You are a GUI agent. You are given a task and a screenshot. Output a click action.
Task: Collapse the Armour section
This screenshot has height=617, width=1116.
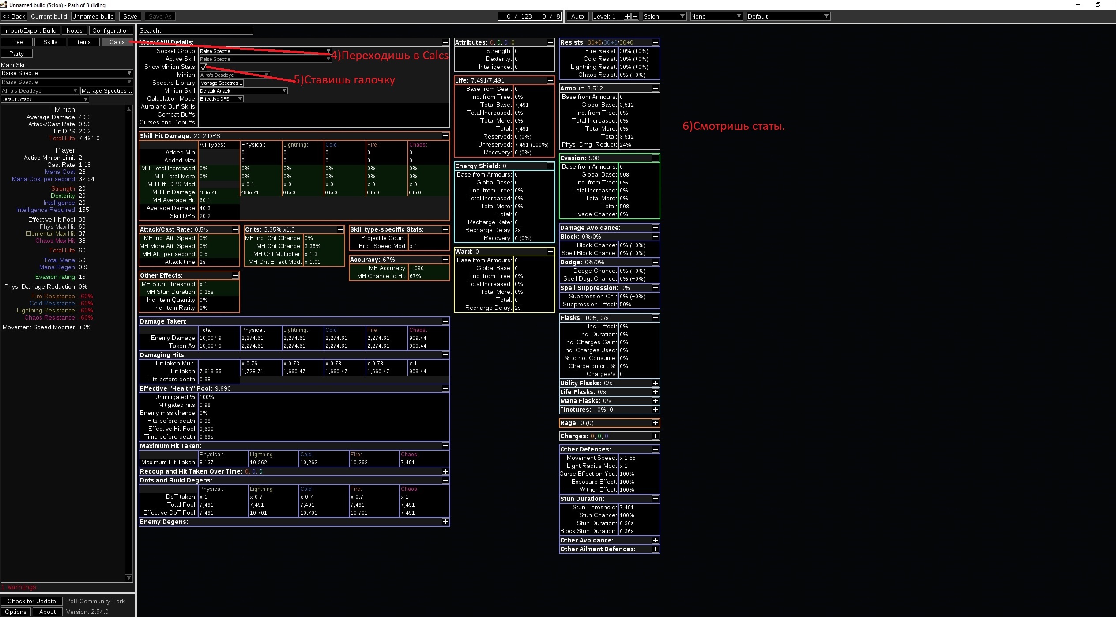[x=655, y=88]
